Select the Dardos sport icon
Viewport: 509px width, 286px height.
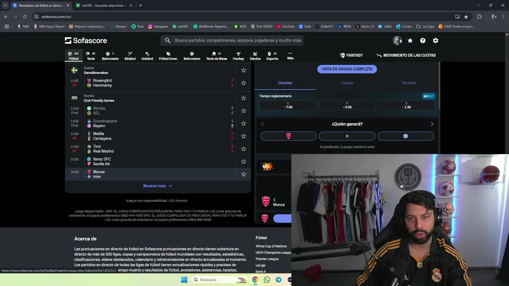click(x=255, y=56)
